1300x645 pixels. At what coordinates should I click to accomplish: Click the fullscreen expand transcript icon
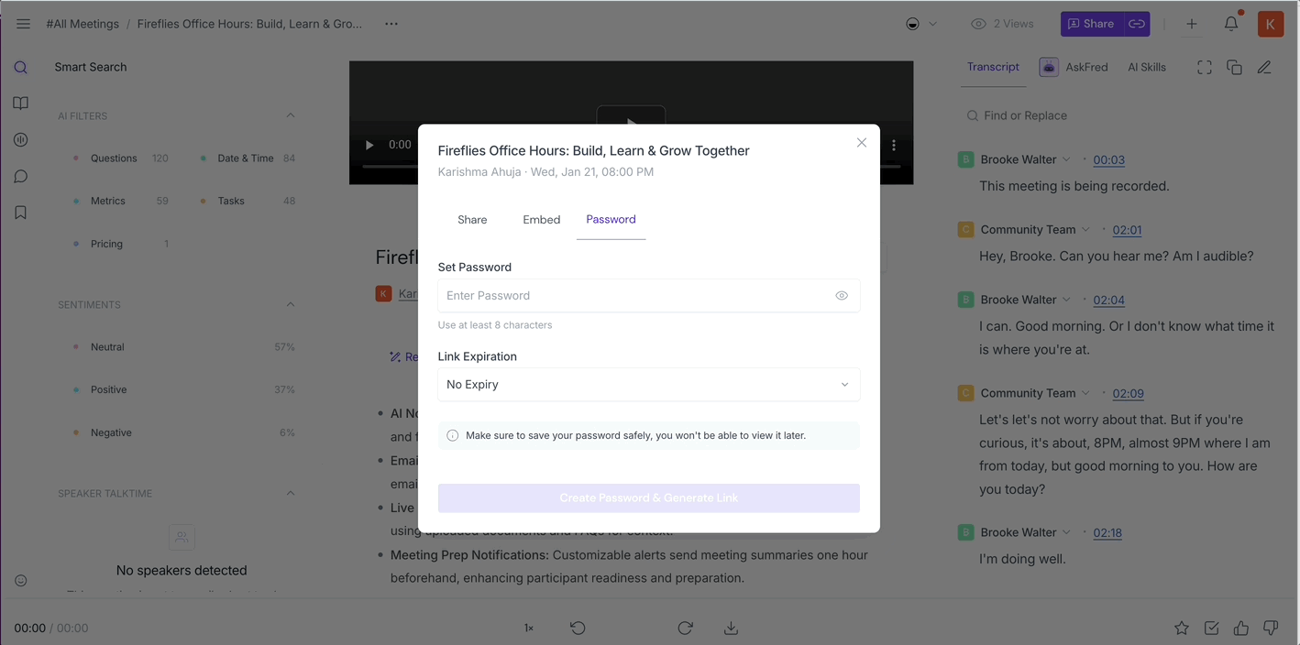[1205, 67]
